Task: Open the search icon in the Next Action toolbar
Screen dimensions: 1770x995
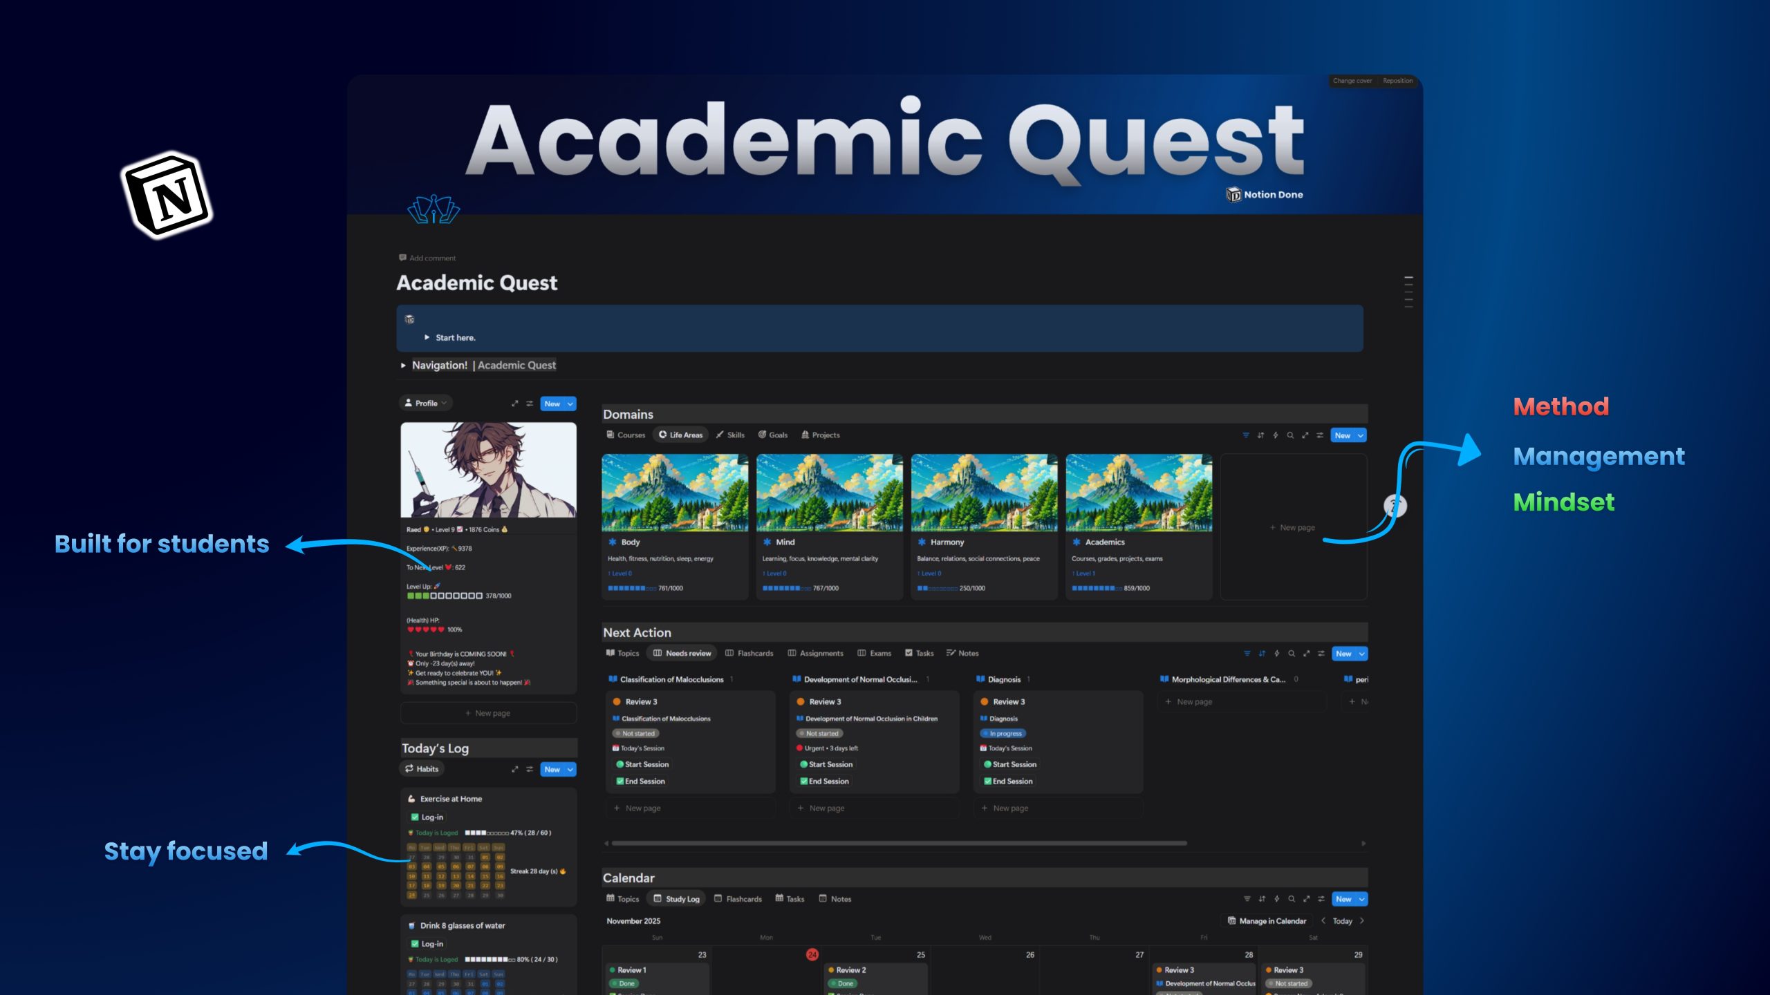Action: coord(1290,654)
